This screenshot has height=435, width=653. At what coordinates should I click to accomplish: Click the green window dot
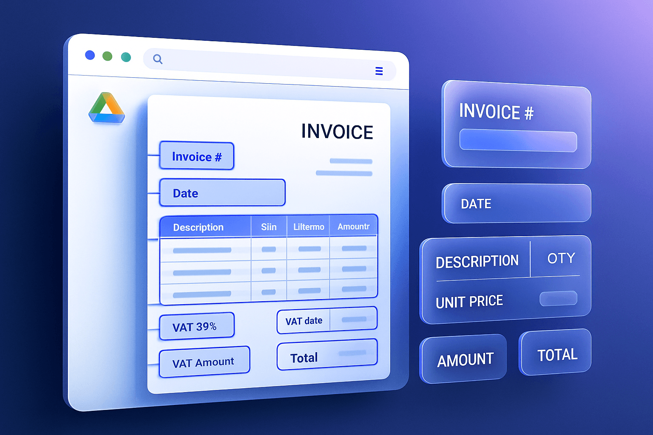click(x=108, y=56)
